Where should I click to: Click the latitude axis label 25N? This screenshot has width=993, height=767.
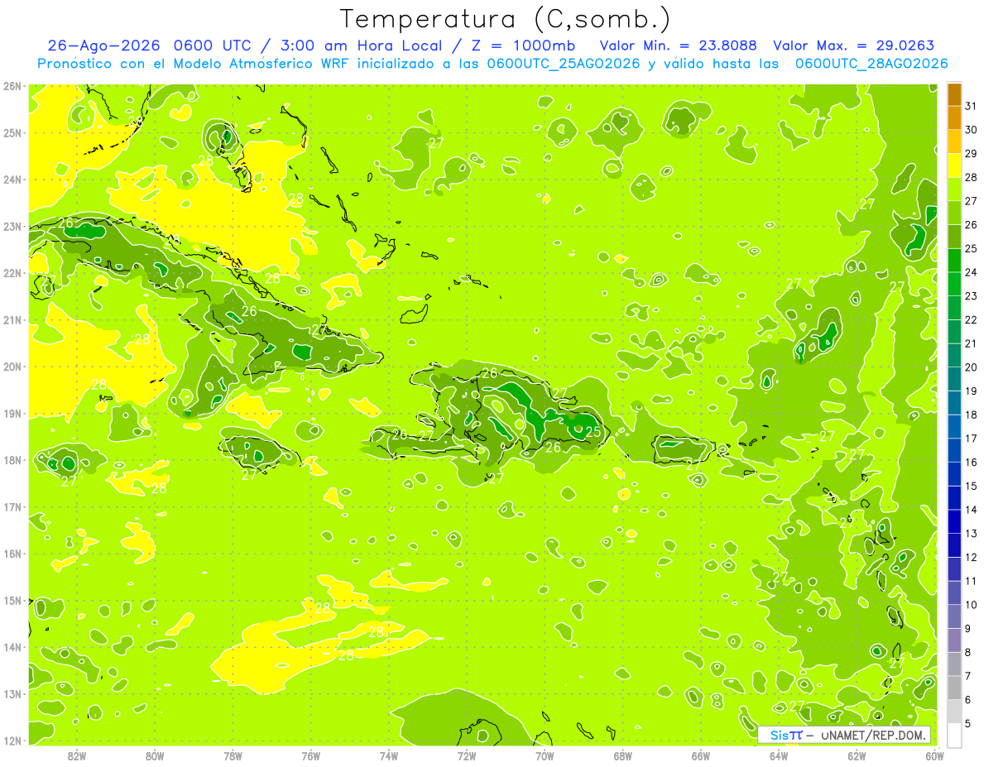point(12,132)
